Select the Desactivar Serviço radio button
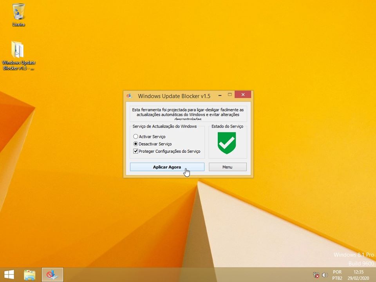This screenshot has height=282, width=376. coord(136,144)
